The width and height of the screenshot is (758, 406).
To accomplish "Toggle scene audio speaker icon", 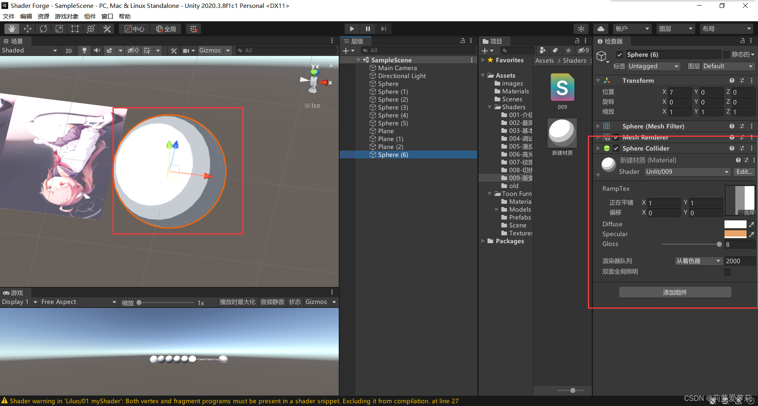I will (97, 50).
